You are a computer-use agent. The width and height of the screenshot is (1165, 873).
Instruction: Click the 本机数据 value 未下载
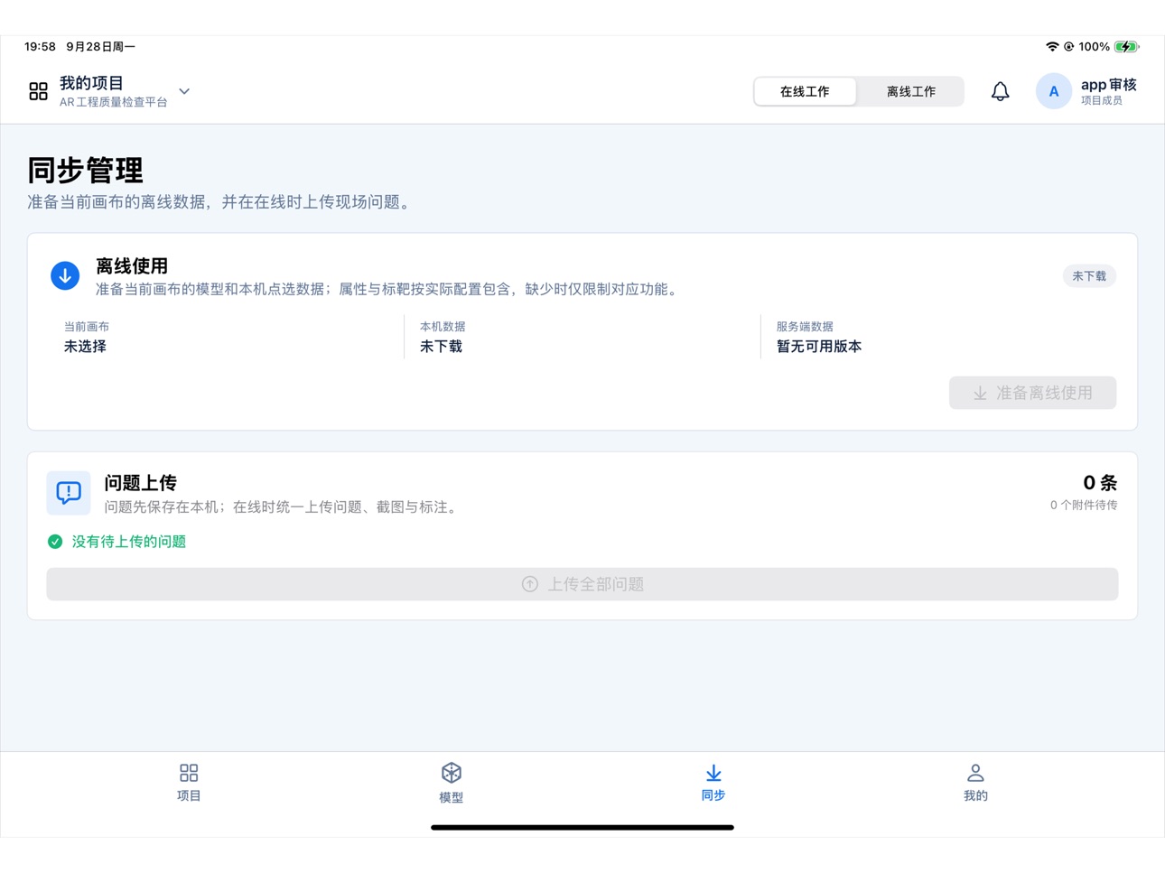click(441, 347)
